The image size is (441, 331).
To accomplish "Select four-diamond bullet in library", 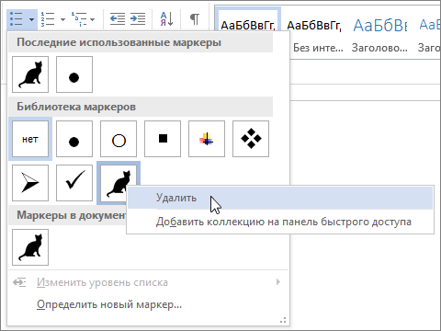I will (251, 139).
